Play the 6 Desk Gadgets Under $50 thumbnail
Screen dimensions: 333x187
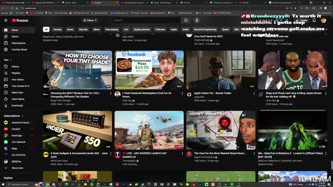[x=78, y=130]
